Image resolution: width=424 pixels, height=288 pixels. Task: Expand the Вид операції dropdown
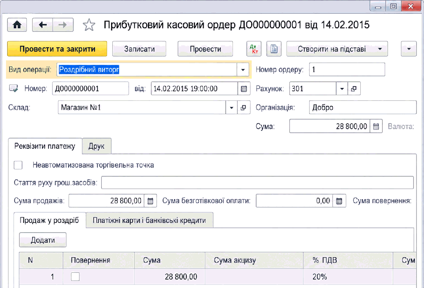[242, 70]
